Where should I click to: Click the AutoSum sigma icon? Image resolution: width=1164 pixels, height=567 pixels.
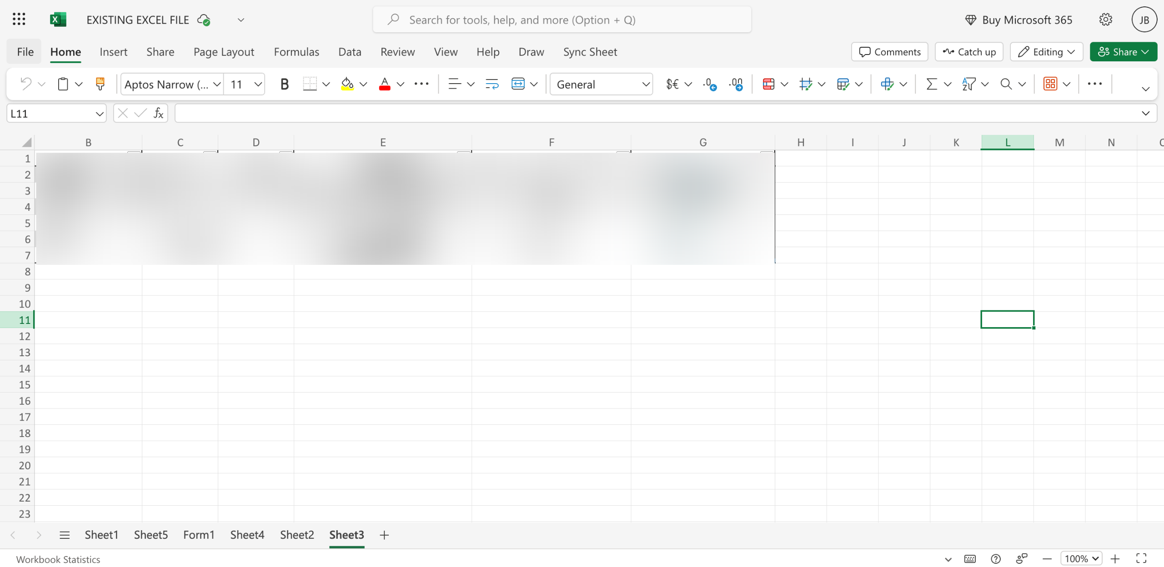931,84
